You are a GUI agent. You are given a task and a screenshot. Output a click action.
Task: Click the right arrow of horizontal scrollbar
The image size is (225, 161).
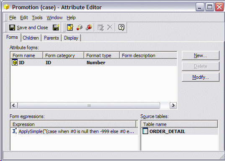pyautogui.click(x=173, y=106)
